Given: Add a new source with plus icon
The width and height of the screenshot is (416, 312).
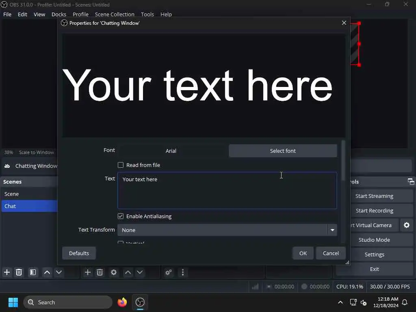Looking at the screenshot, I should click(x=88, y=272).
